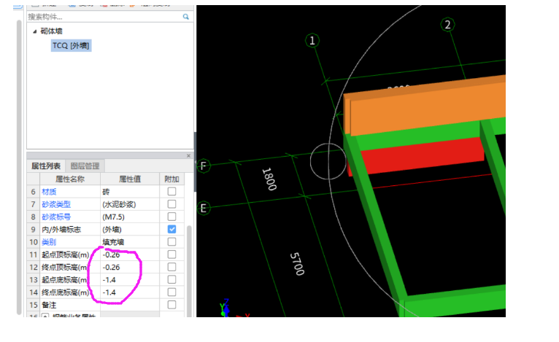Collapse the 砌体墙 tree node
The image size is (559, 342).
(34, 31)
